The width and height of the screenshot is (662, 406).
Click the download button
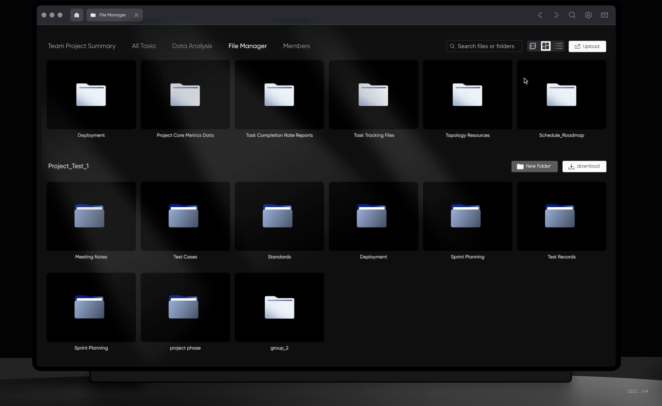tap(584, 166)
